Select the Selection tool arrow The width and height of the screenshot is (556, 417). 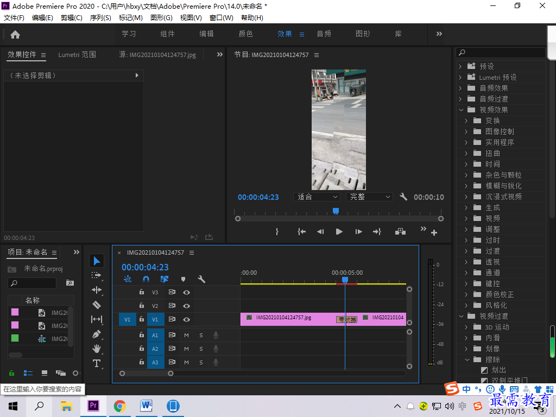[x=97, y=261]
